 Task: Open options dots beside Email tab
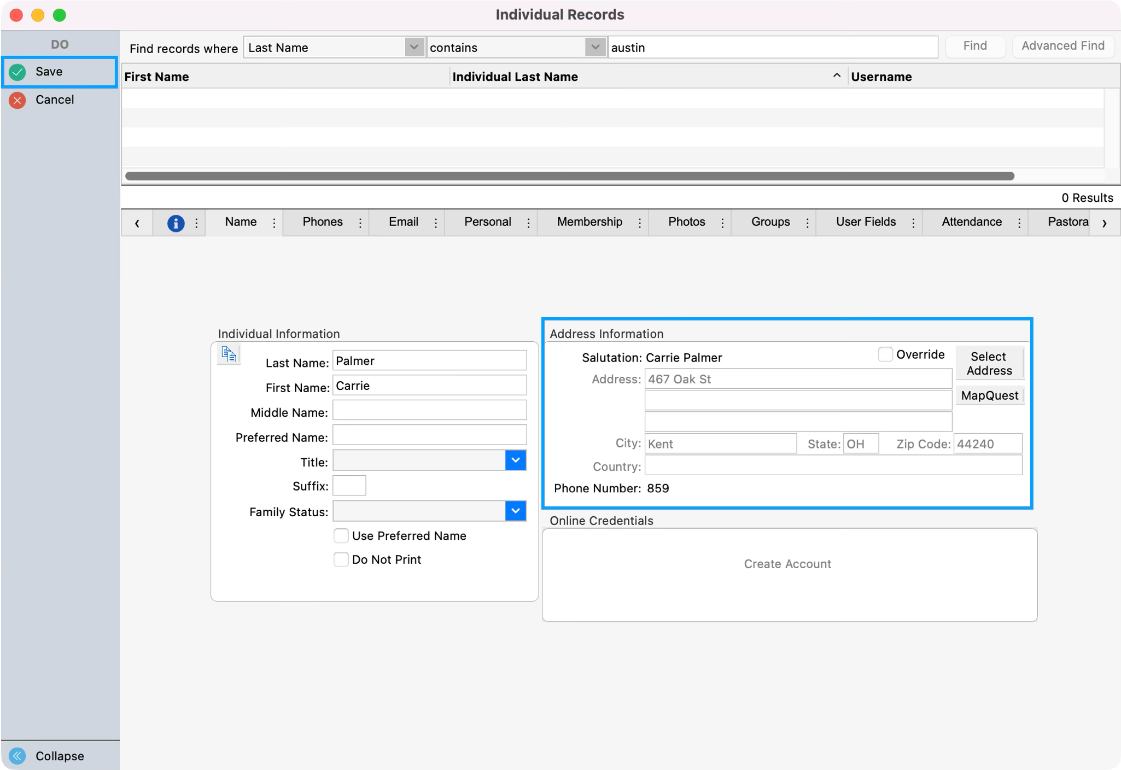435,223
